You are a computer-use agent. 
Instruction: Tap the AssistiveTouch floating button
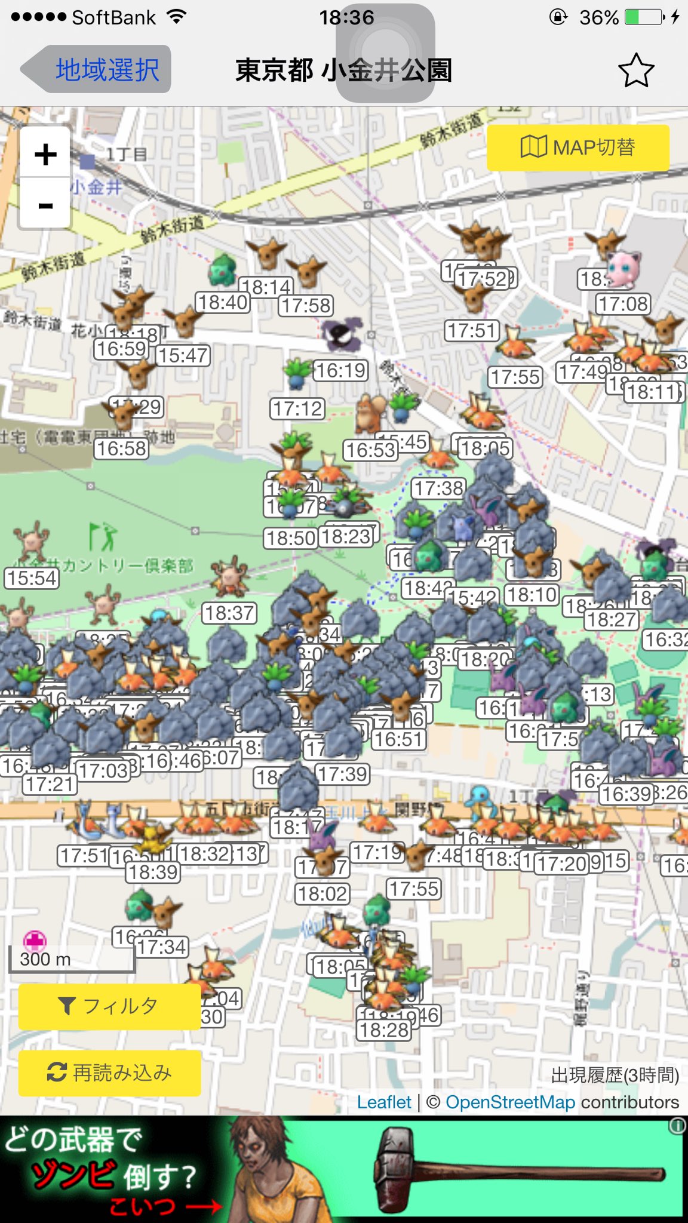pos(385,54)
